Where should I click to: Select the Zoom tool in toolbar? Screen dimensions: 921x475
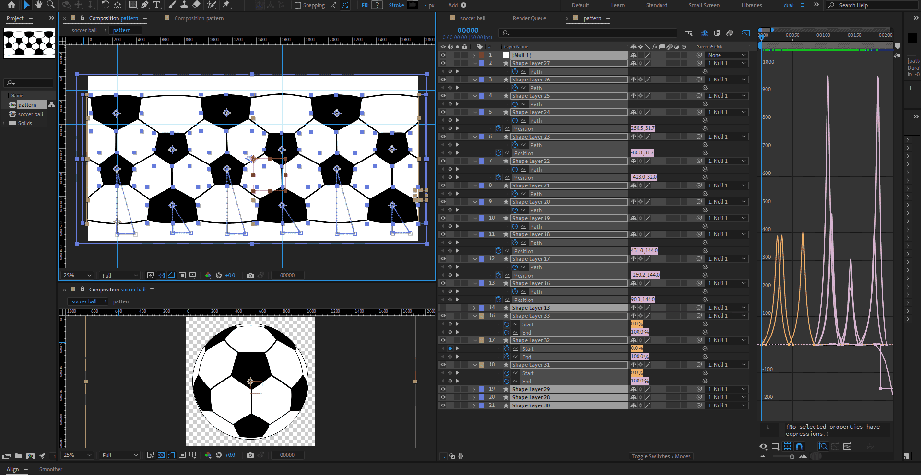click(x=50, y=5)
